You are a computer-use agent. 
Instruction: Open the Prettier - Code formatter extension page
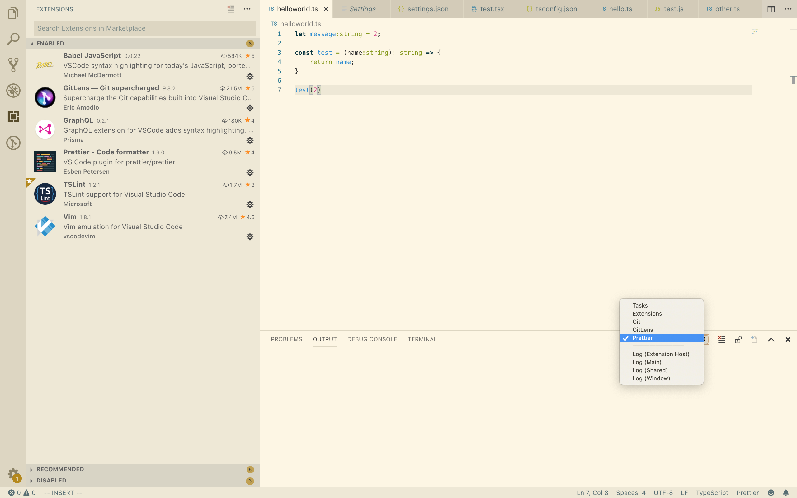(x=106, y=152)
